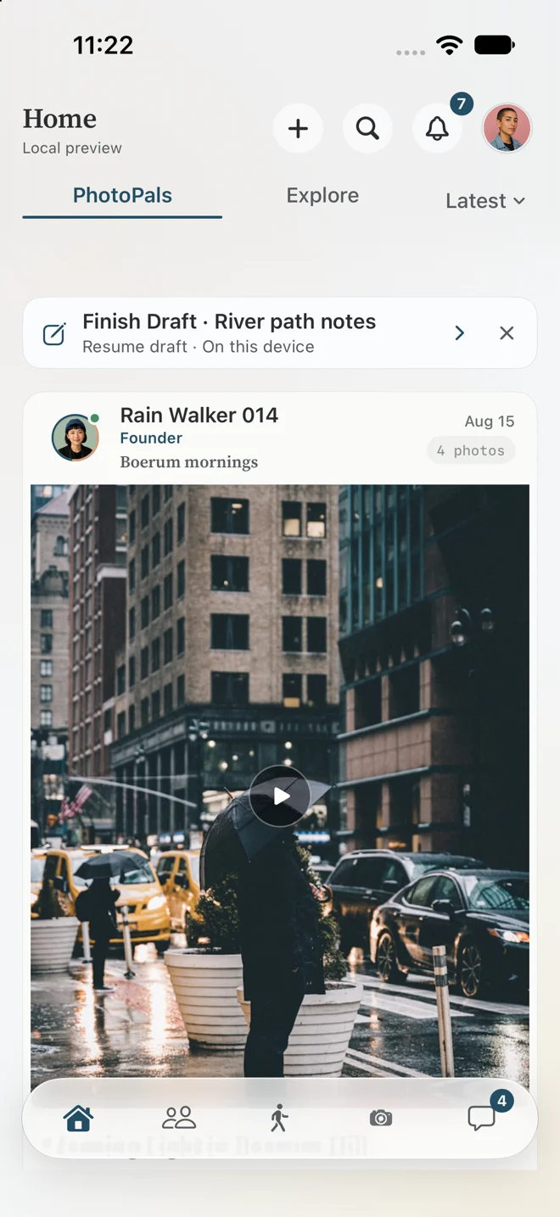The width and height of the screenshot is (560, 1217).
Task: Open the camera tab icon
Action: point(381,1119)
